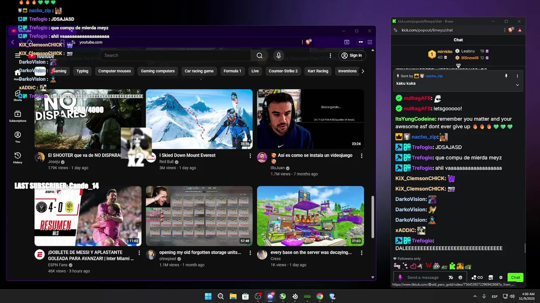Image resolution: width=540 pixels, height=303 pixels.
Task: Open Google Chrome from the Windows taskbar
Action: [320, 296]
